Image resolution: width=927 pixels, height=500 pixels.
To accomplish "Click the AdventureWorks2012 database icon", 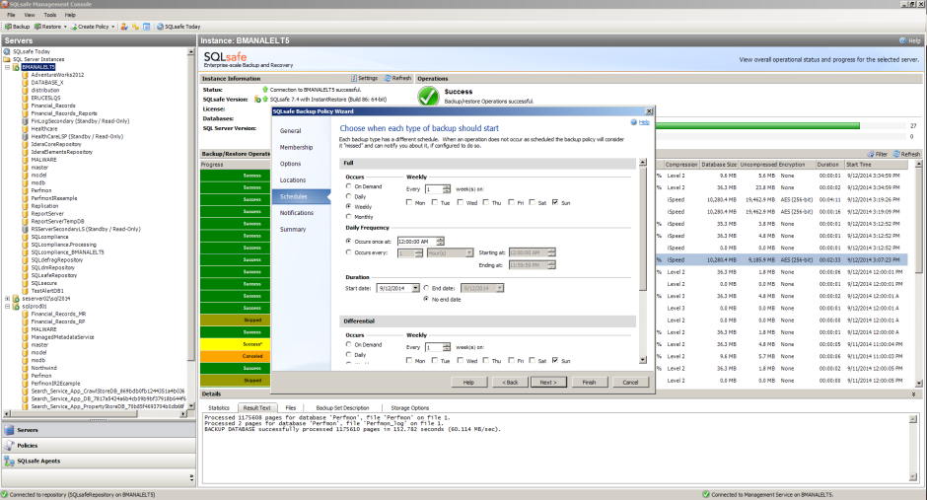I will [26, 75].
